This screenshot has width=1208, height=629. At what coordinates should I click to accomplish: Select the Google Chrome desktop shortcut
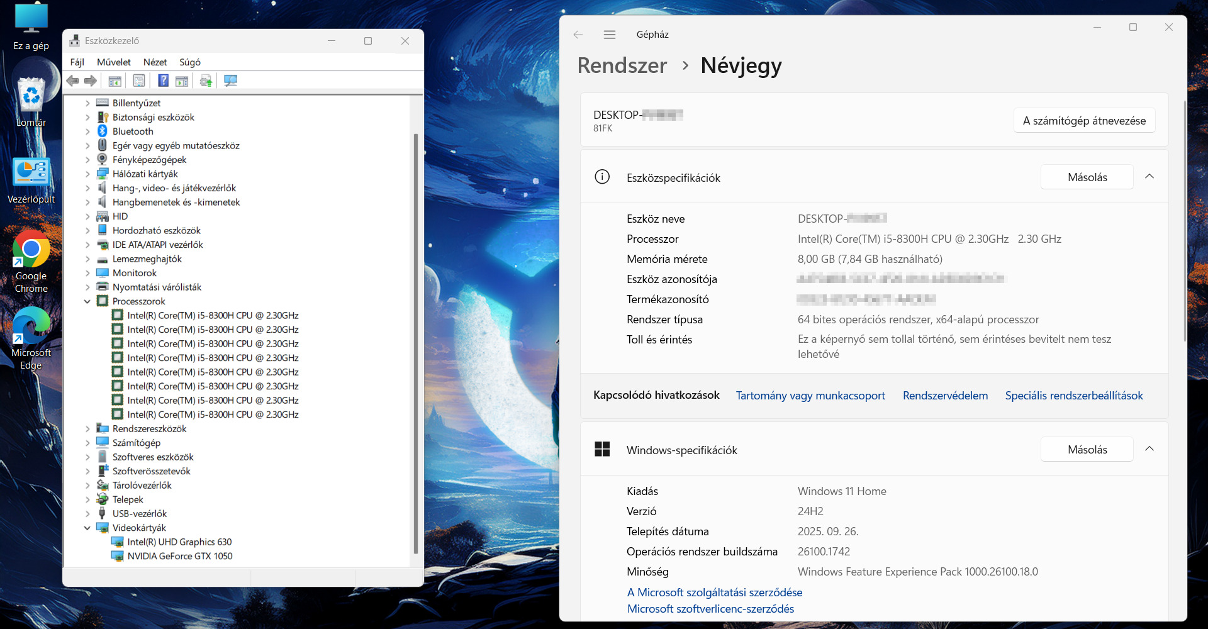[x=31, y=262]
